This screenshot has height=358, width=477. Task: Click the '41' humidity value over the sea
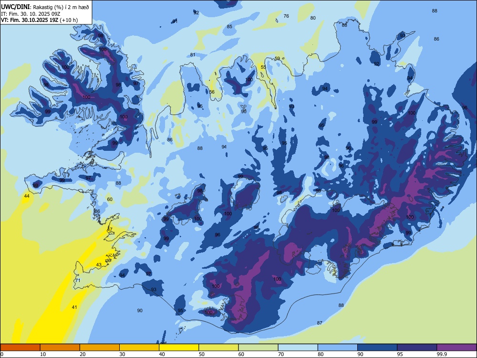(74, 307)
